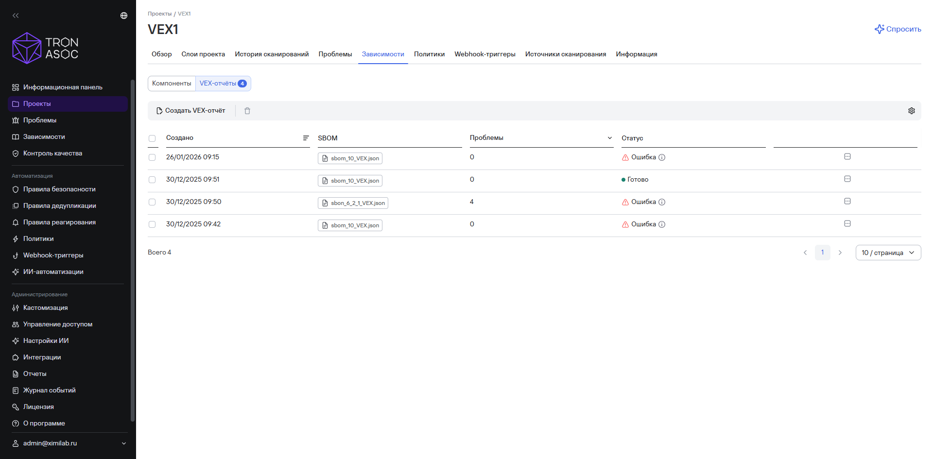Switch to the Обзор tab
This screenshot has height=459, width=933.
[x=162, y=54]
